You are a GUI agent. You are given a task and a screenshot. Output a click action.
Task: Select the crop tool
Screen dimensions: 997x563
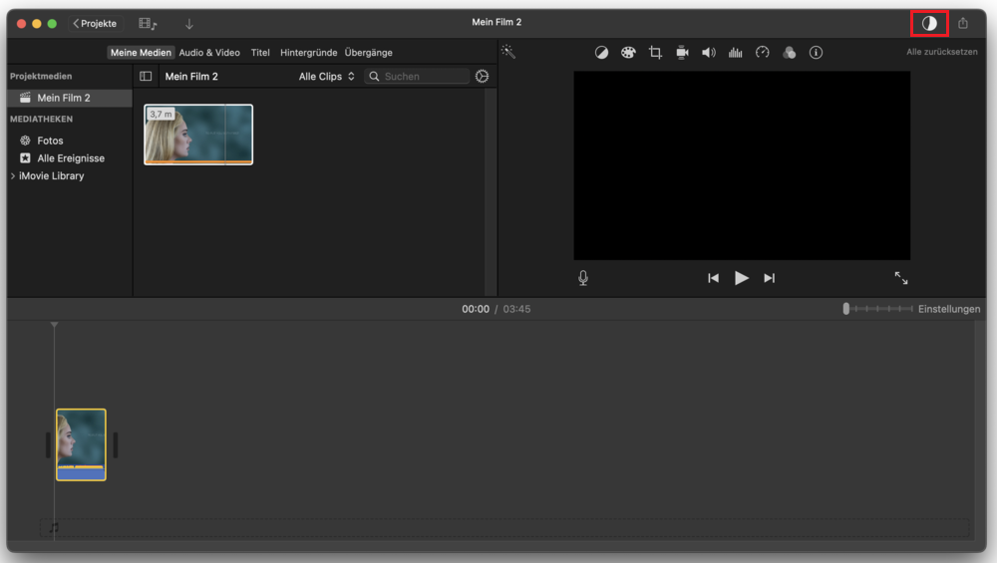click(x=655, y=53)
